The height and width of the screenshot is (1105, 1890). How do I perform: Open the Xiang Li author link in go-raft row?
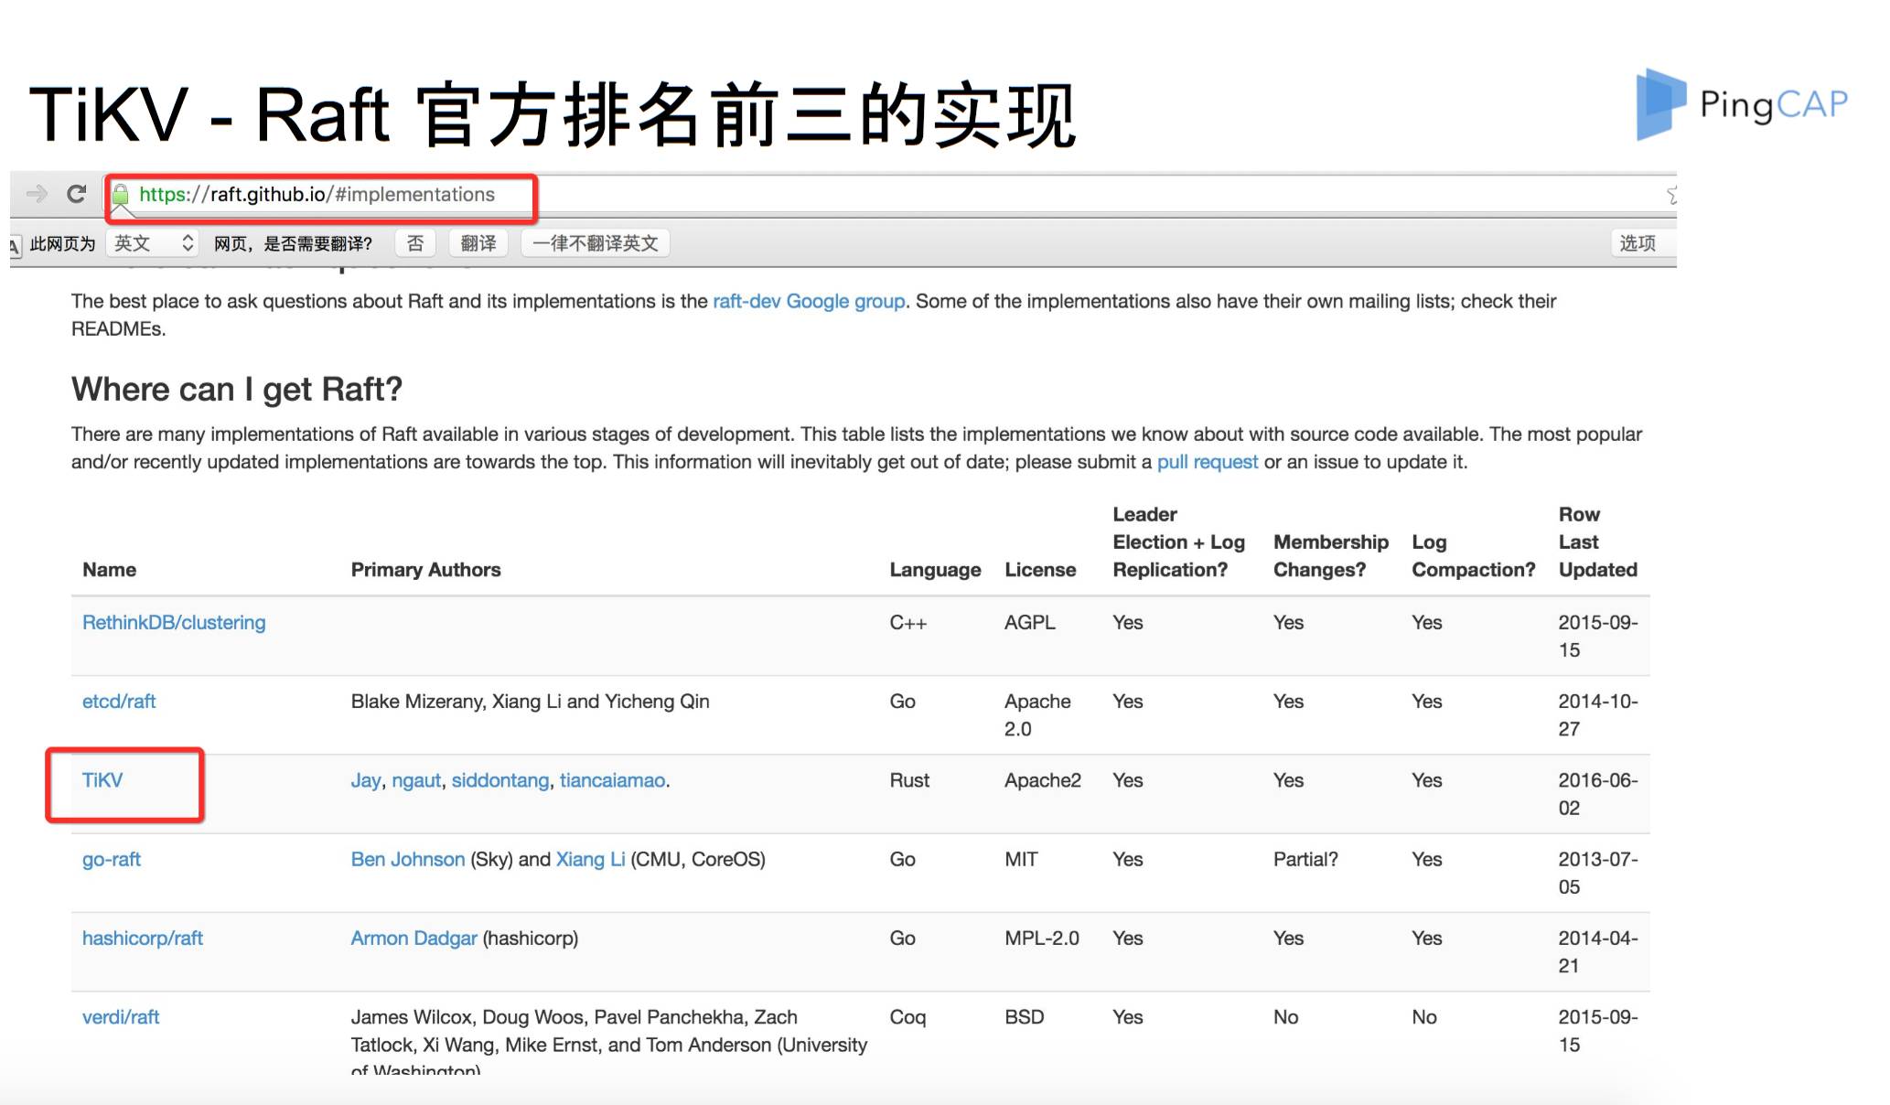591,860
